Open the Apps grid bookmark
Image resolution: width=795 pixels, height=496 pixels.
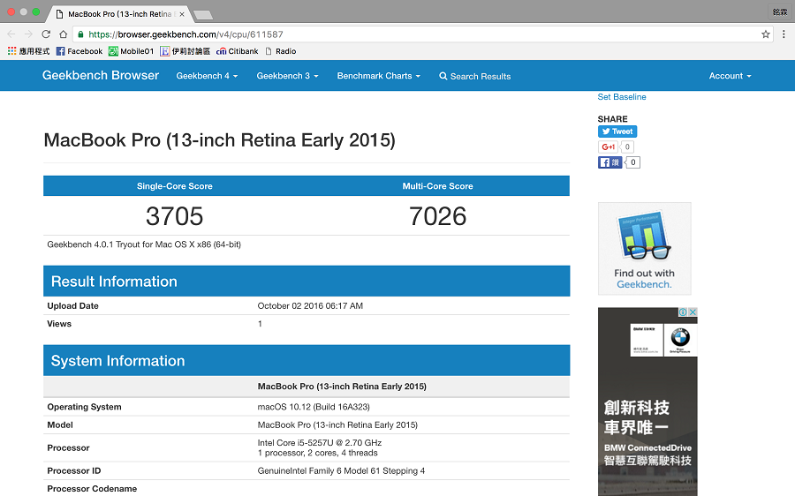pyautogui.click(x=28, y=51)
